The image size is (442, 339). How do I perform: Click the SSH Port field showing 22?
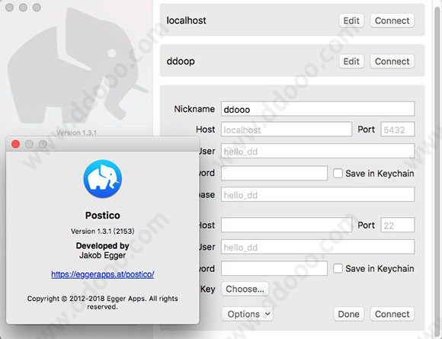coord(398,225)
